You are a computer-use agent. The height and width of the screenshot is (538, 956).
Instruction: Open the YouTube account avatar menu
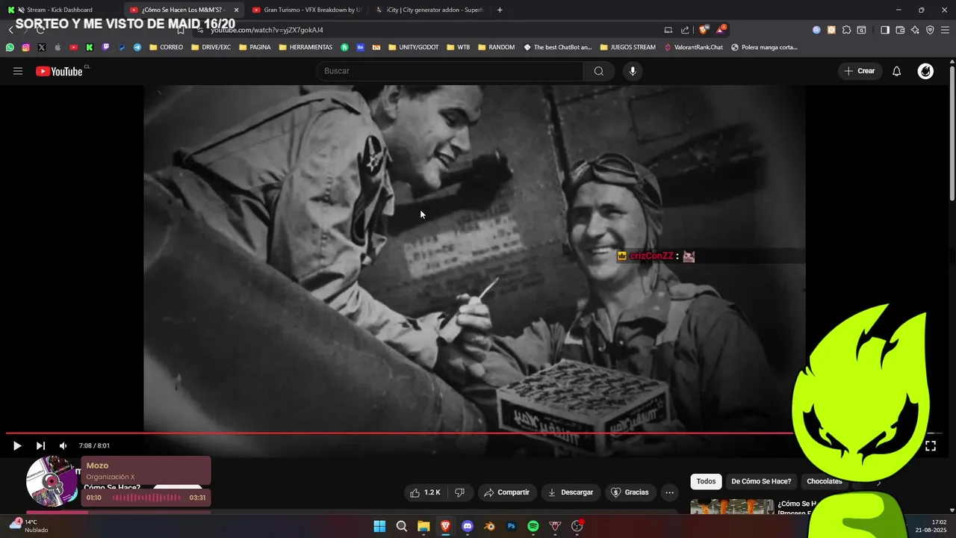(x=925, y=71)
